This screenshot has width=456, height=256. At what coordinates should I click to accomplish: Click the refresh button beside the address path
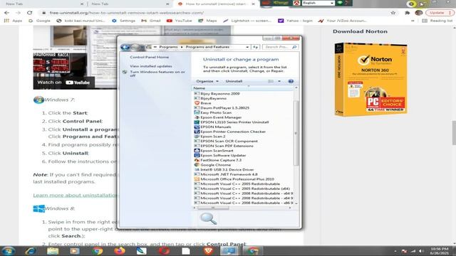point(256,47)
